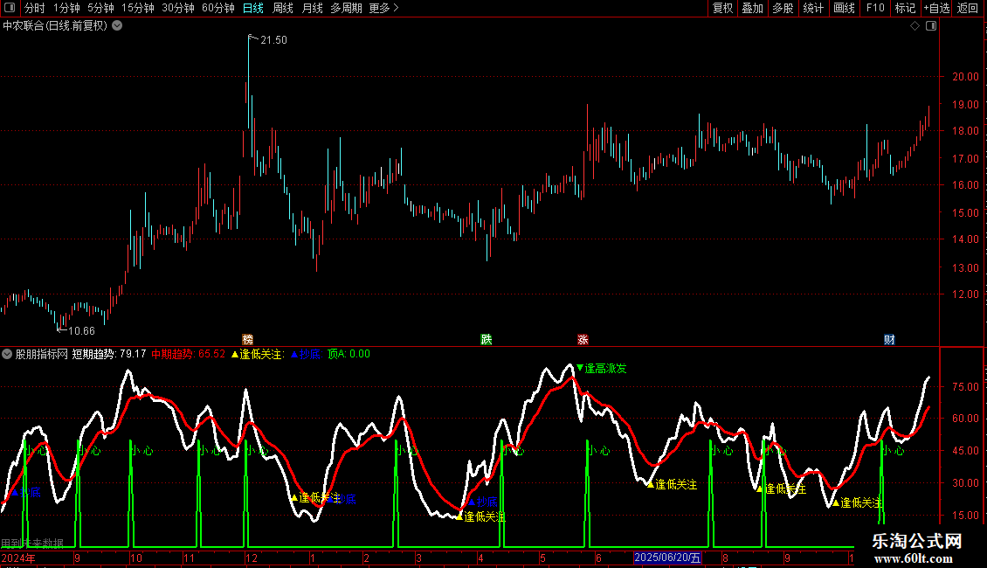The width and height of the screenshot is (987, 568).
Task: Click the 2024年 label on time axis
Action: coord(18,558)
